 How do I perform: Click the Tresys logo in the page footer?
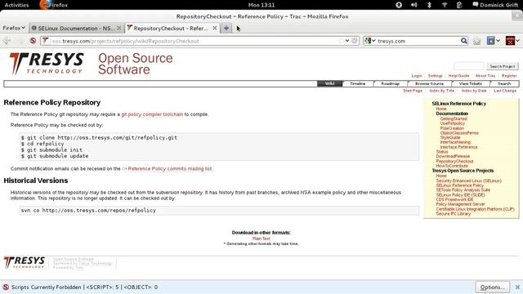(24, 262)
